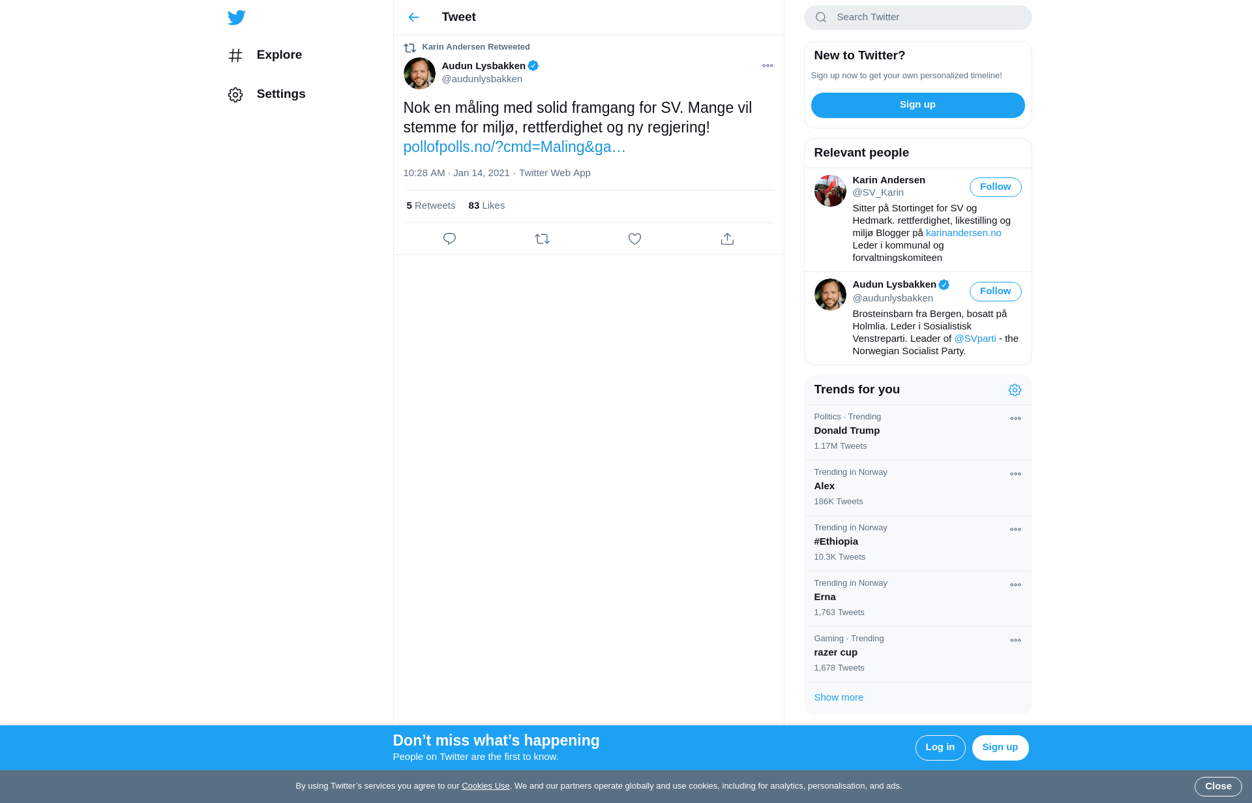1252x803 pixels.
Task: Click the Search Twitter field
Action: [x=926, y=18]
